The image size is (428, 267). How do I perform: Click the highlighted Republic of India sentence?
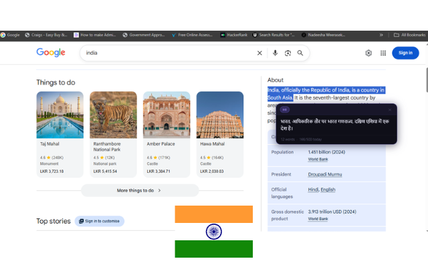[x=326, y=93]
